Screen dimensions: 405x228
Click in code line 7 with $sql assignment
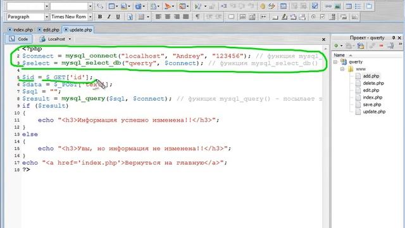[42, 91]
